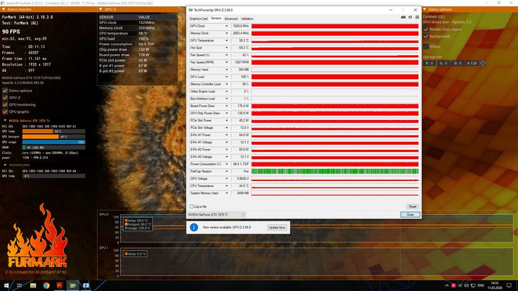Select the Sensors tab

pos(215,19)
